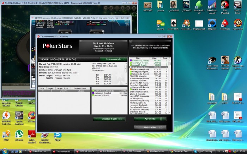
Task: Switch to Full Tilt Poker taskbar button
Action: tap(109, 152)
